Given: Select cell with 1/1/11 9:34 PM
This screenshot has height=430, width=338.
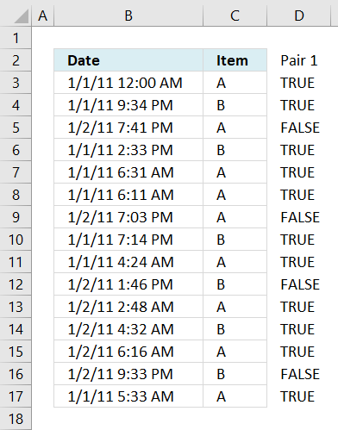Looking at the screenshot, I should tap(128, 105).
